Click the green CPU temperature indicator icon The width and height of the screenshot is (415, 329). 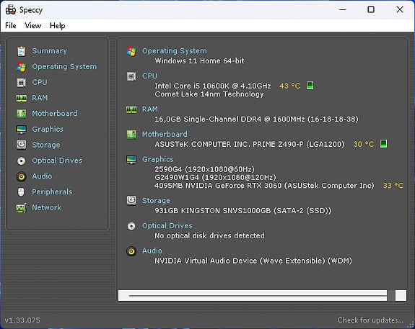pos(310,86)
